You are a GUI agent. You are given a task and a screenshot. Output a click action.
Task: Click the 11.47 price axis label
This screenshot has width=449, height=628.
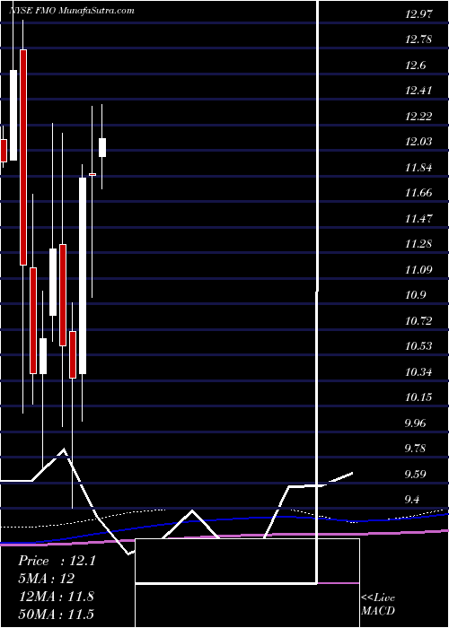pyautogui.click(x=419, y=218)
